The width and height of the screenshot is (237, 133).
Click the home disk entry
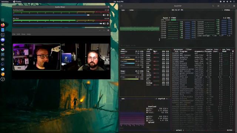pos(148,55)
